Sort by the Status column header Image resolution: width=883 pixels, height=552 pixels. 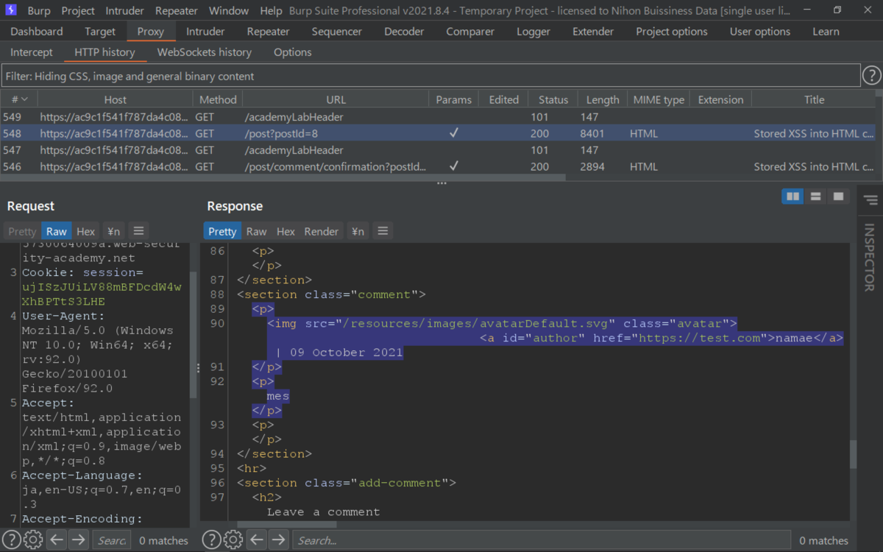coord(553,99)
